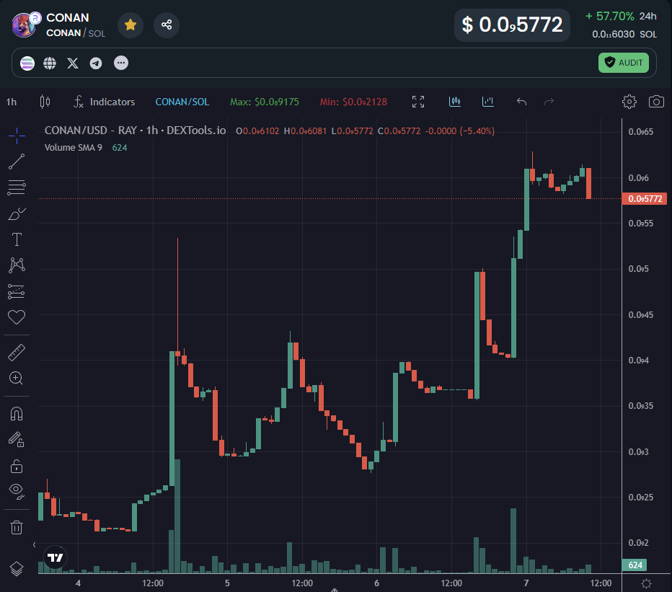Open the website globe icon
The image size is (672, 592).
pos(50,63)
